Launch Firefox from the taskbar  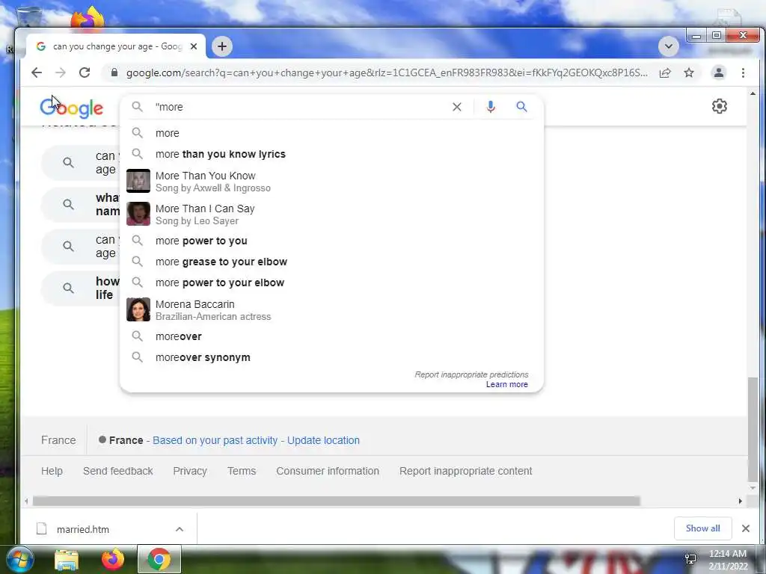[x=113, y=559]
